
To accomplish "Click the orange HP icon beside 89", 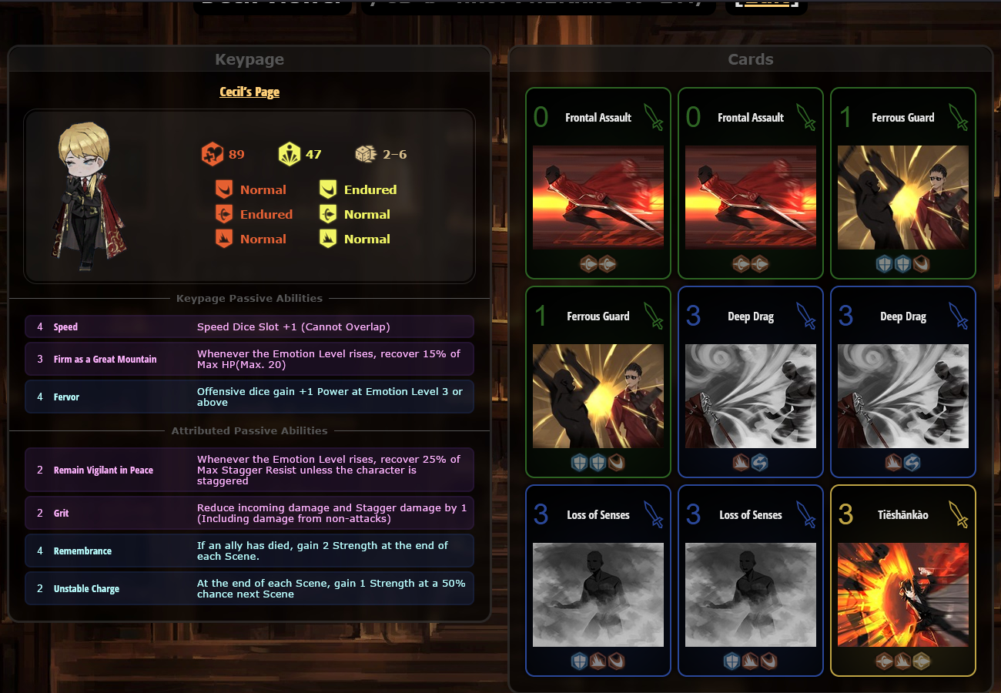I will [x=212, y=154].
